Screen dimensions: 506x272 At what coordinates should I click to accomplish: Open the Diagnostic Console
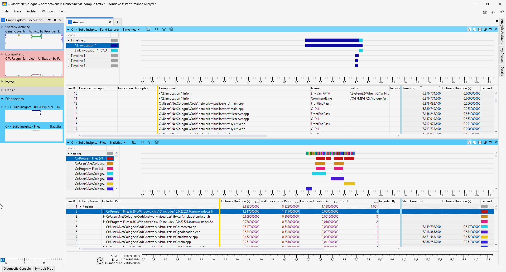17,269
